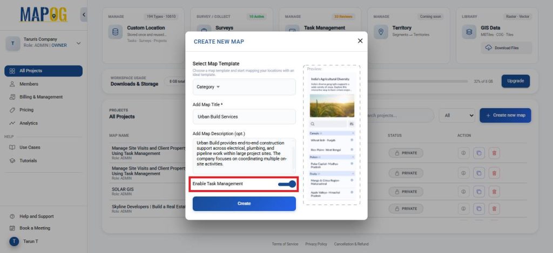Delete the Skyline Developers project

point(494,208)
